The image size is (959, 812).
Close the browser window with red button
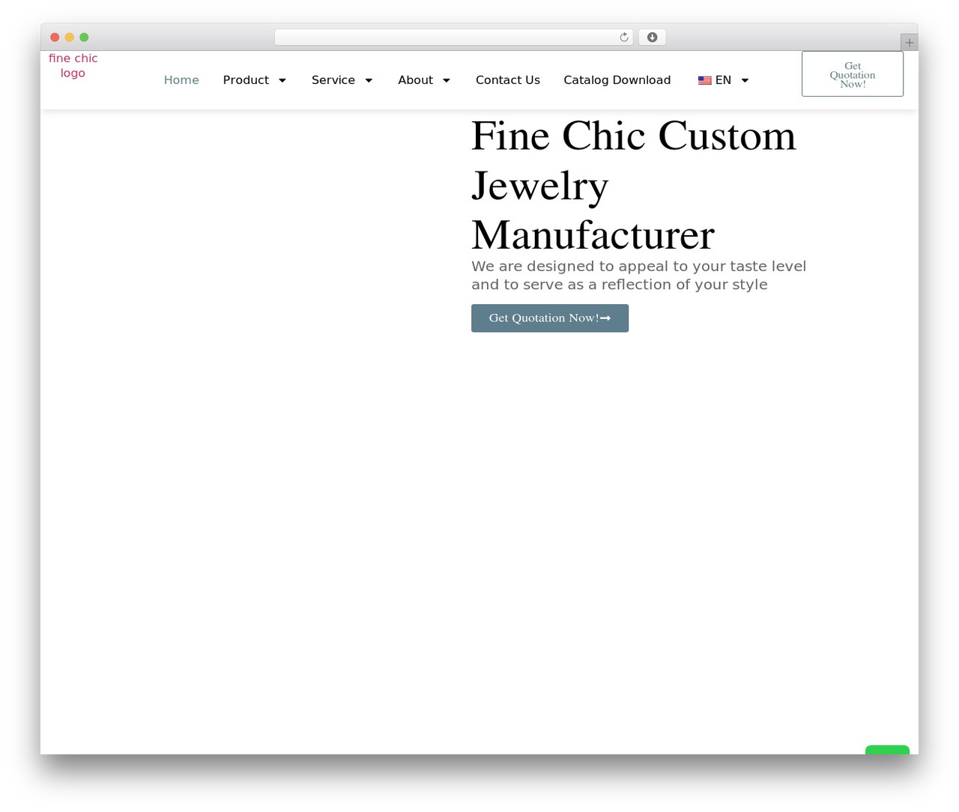(x=55, y=37)
